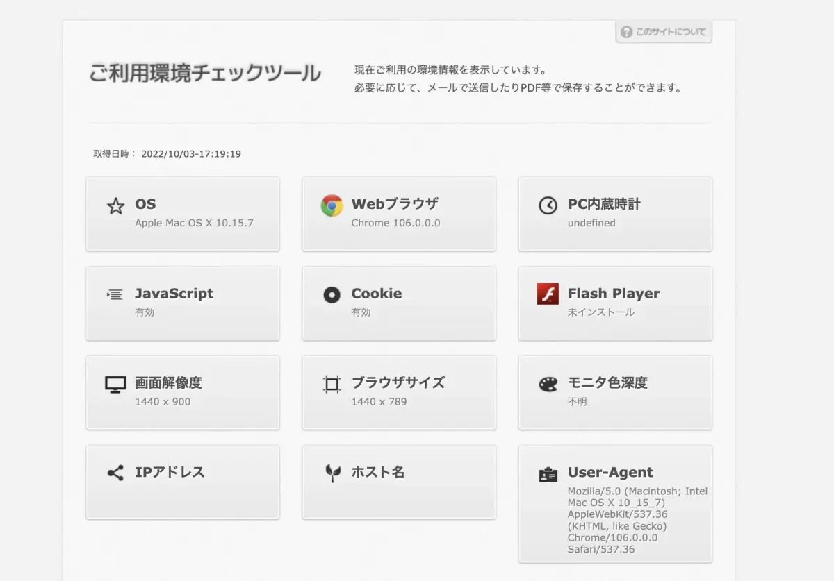Click the clock icon for PC内蔵時計
Viewport: 834px width, 581px height.
click(548, 205)
